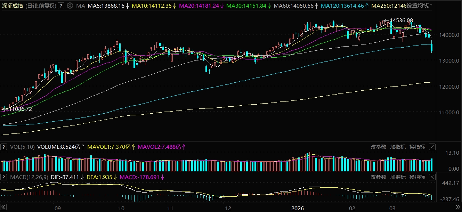Click the help icon beside 深证成指 title

61,6
